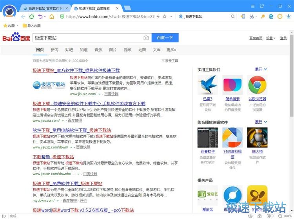Switch to the 地图 tab
The width and height of the screenshot is (294, 219).
pyautogui.click(x=142, y=50)
